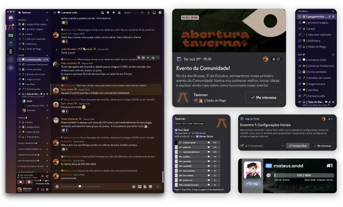Click the Add a Server plus button

(11, 60)
